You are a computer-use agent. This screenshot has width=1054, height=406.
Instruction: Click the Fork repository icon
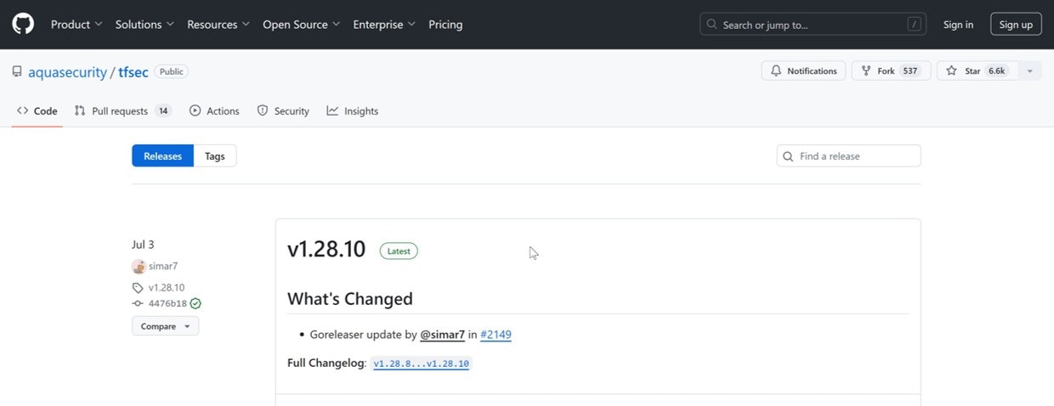pyautogui.click(x=866, y=71)
